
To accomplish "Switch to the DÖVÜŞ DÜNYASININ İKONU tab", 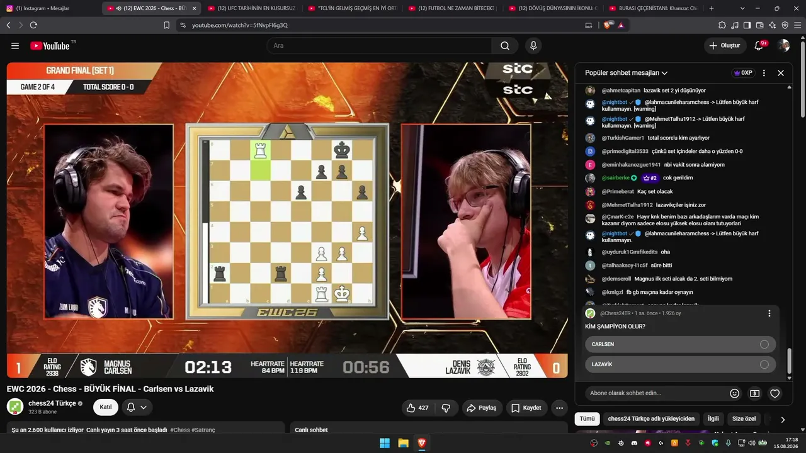I will point(554,8).
